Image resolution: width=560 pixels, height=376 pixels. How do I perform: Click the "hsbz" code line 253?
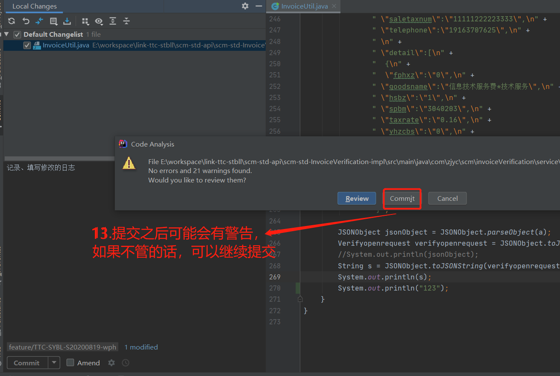pos(419,97)
